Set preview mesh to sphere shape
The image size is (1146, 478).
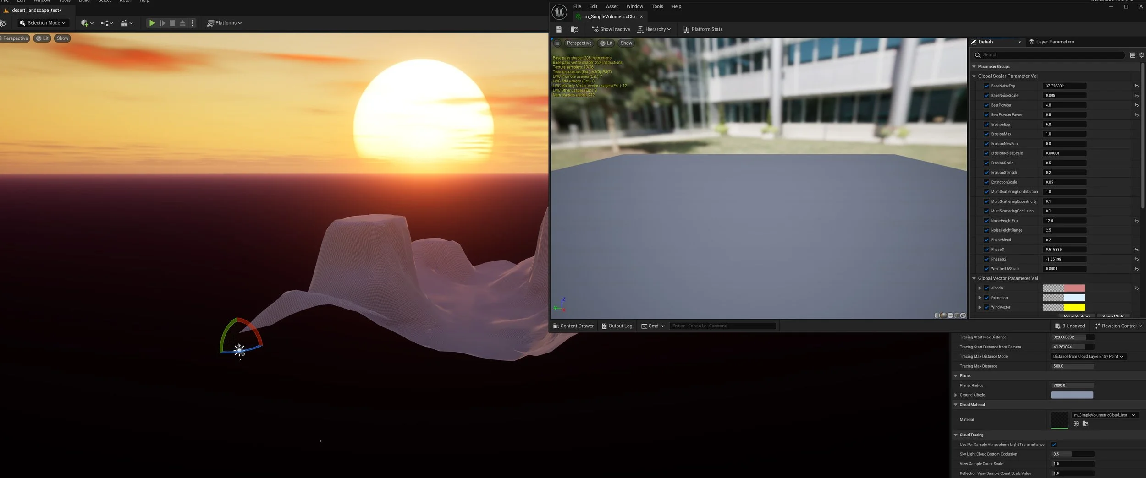point(943,315)
